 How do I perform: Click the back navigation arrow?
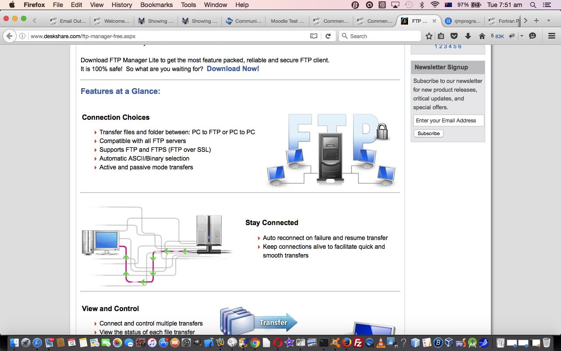10,36
